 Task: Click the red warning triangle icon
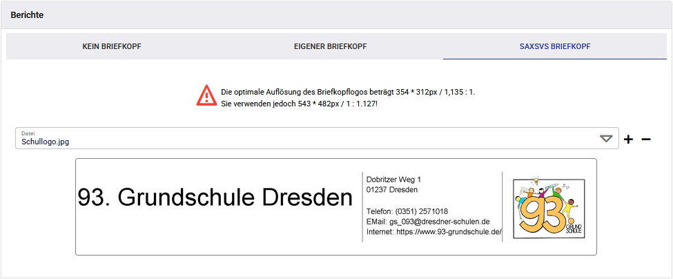pos(206,95)
